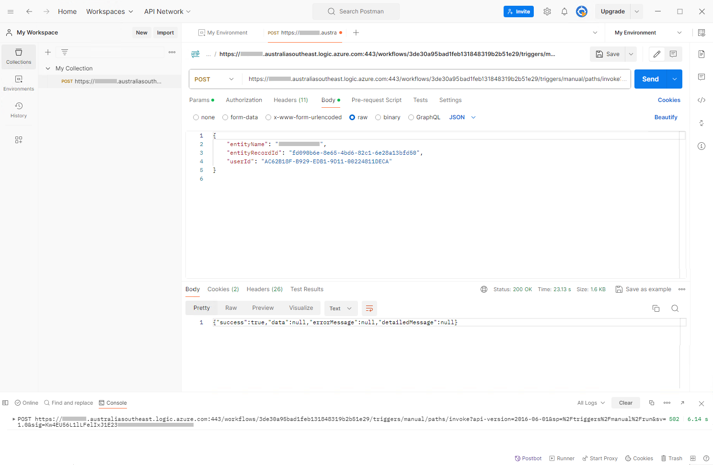This screenshot has height=465, width=713.
Task: Search the response with magnifier icon
Action: (x=675, y=308)
